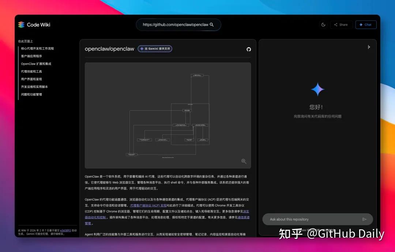This screenshot has width=395, height=252.
Task: Follow the 代理客户端协议 (ACP) 实现 link
Action: [x=148, y=206]
